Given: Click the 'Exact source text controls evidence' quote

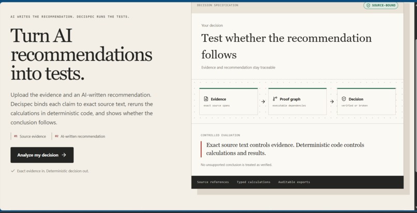Looking at the screenshot, I should click(285, 149).
